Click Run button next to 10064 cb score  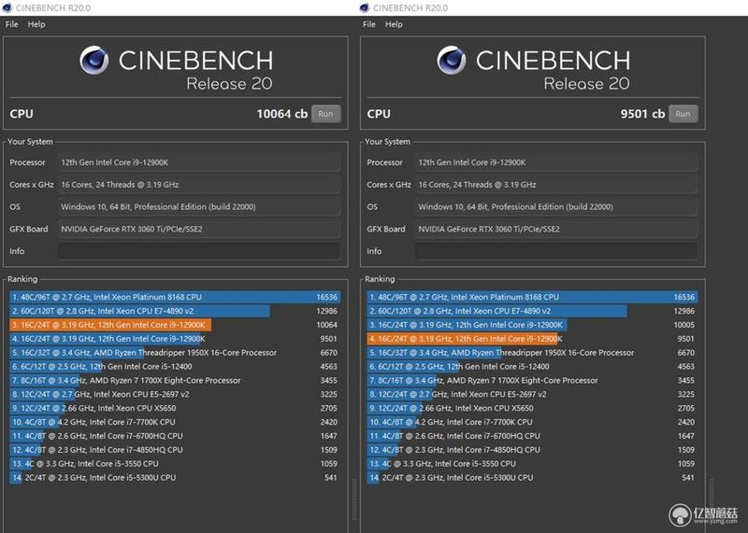[x=326, y=114]
